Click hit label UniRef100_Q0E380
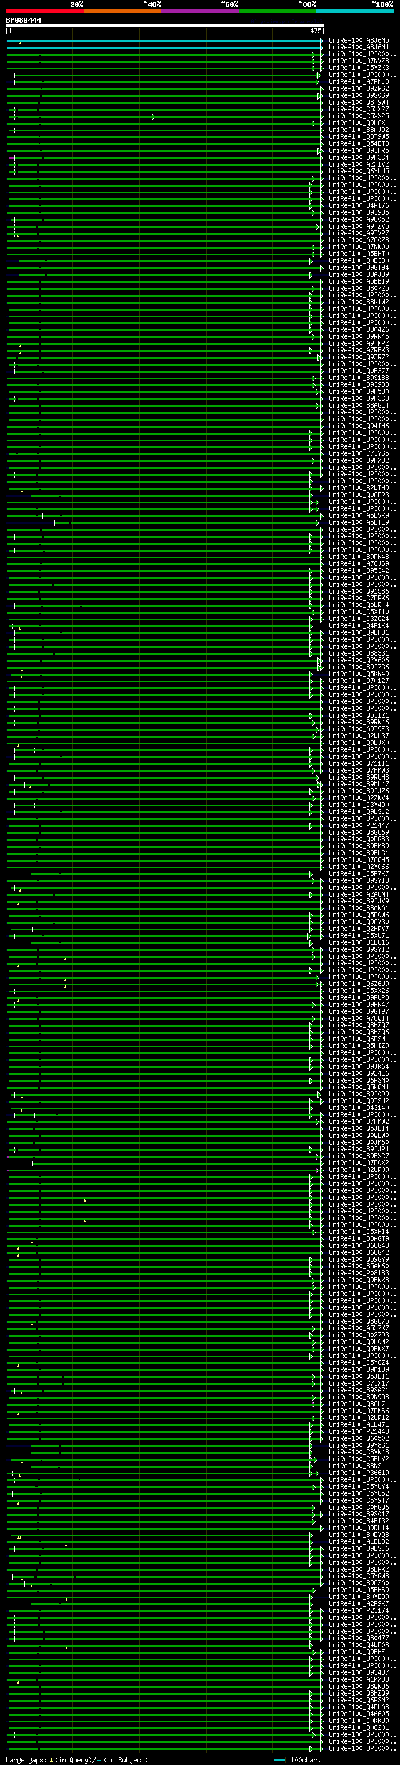Image resolution: width=400 pixels, height=1765 pixels. (x=359, y=261)
